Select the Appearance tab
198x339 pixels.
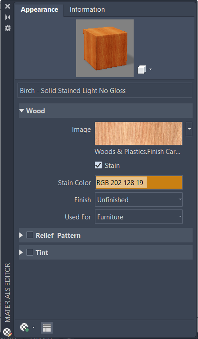(40, 10)
